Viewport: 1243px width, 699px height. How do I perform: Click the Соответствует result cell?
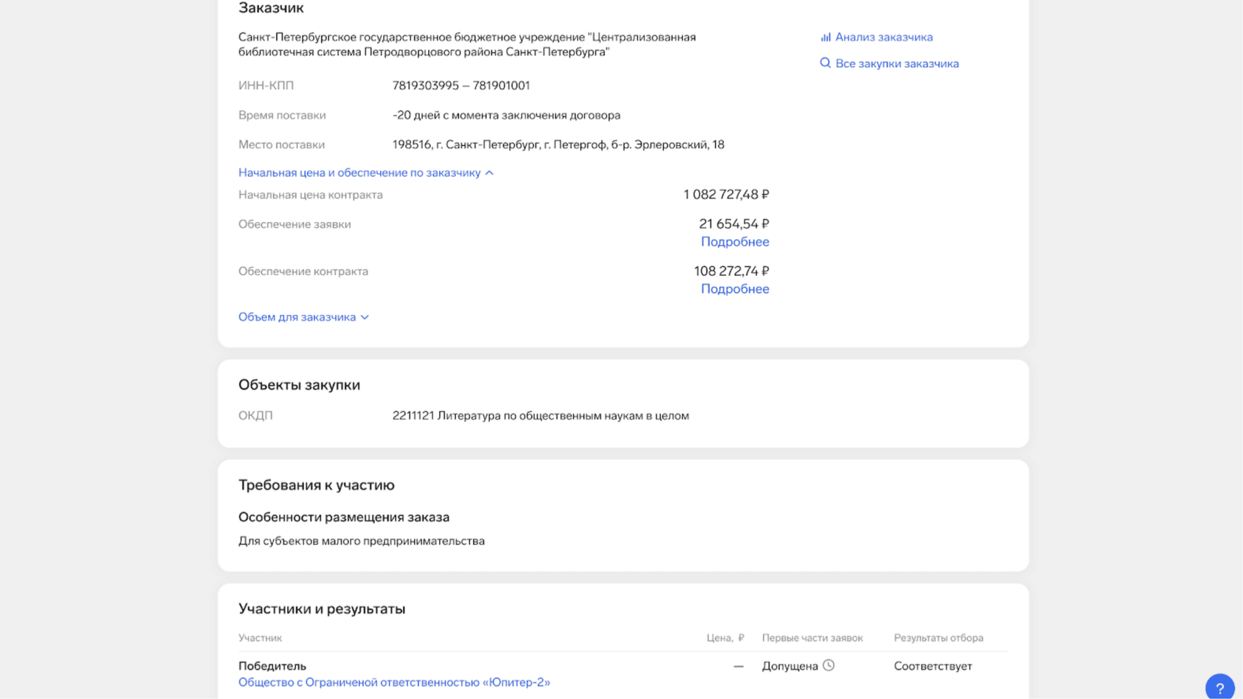tap(933, 666)
